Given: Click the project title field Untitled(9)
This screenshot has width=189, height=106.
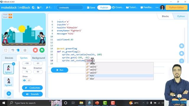Looking at the screenshot, I should point(70,8).
